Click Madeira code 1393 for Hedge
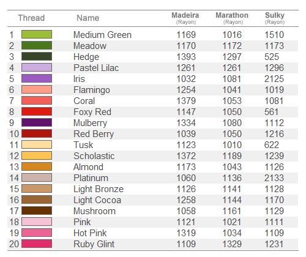 186,57
